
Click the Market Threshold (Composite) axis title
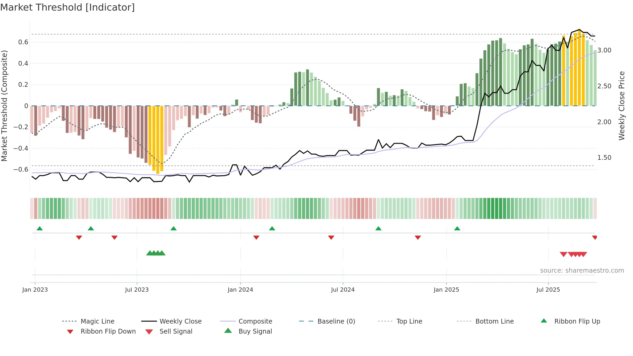[x=4, y=105]
